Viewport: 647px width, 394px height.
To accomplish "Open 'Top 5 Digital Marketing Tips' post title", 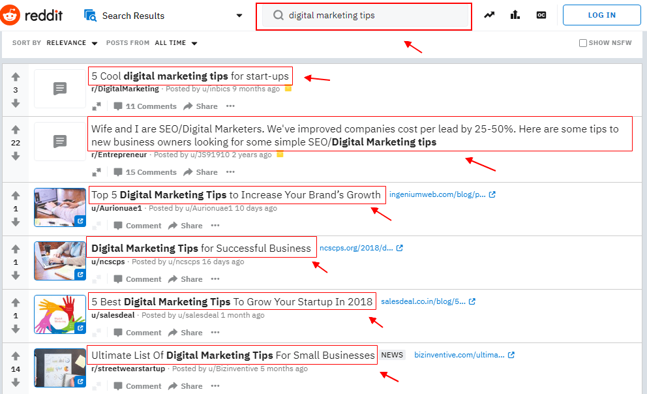I will [x=236, y=195].
